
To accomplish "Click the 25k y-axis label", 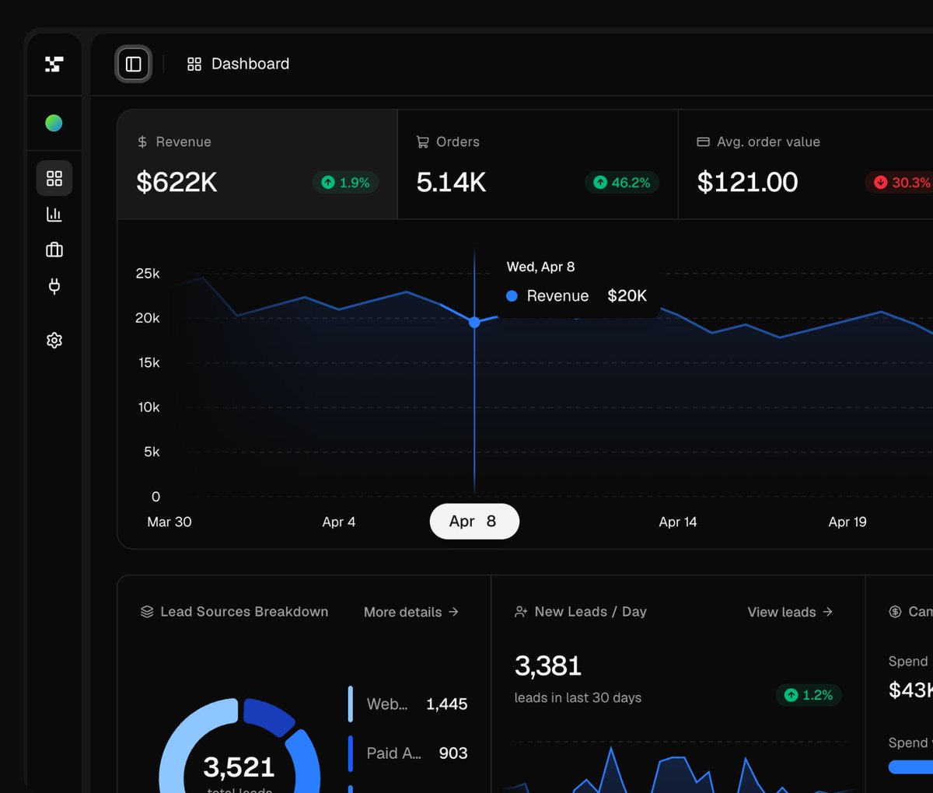I will point(148,274).
